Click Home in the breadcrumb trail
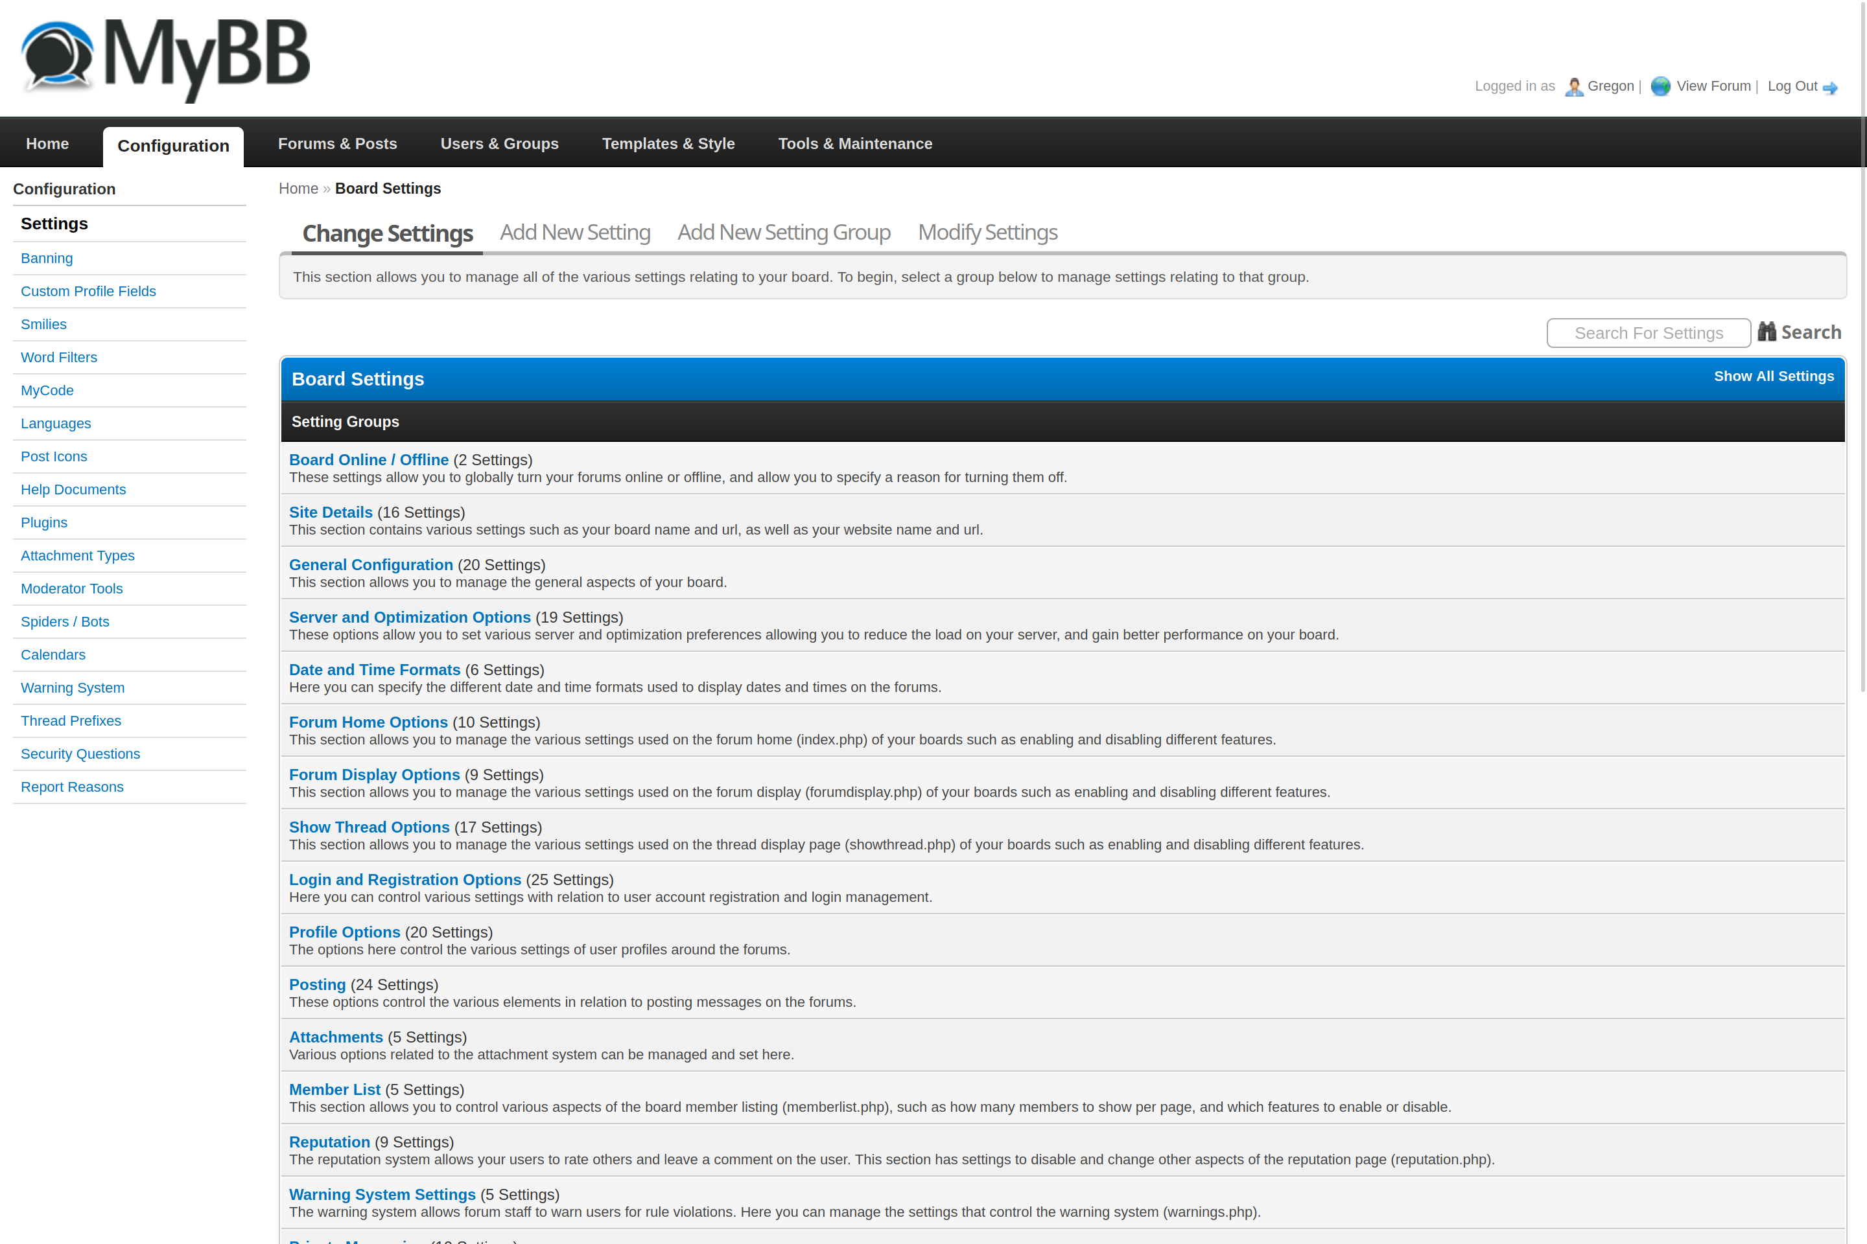Screen dimensions: 1867x1244 (298, 189)
